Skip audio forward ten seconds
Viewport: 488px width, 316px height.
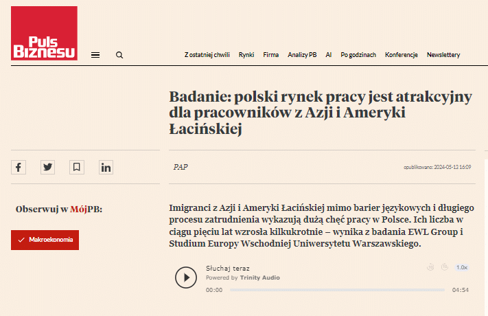point(445,267)
